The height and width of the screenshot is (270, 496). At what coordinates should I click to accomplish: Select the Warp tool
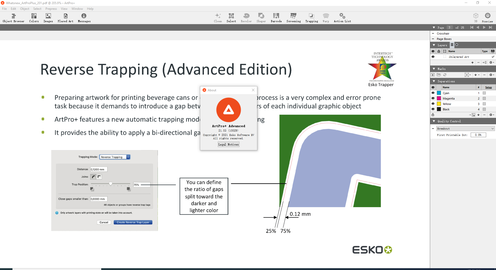click(326, 18)
